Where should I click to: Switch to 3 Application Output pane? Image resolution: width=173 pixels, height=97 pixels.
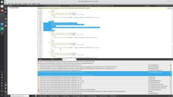pos(54,96)
